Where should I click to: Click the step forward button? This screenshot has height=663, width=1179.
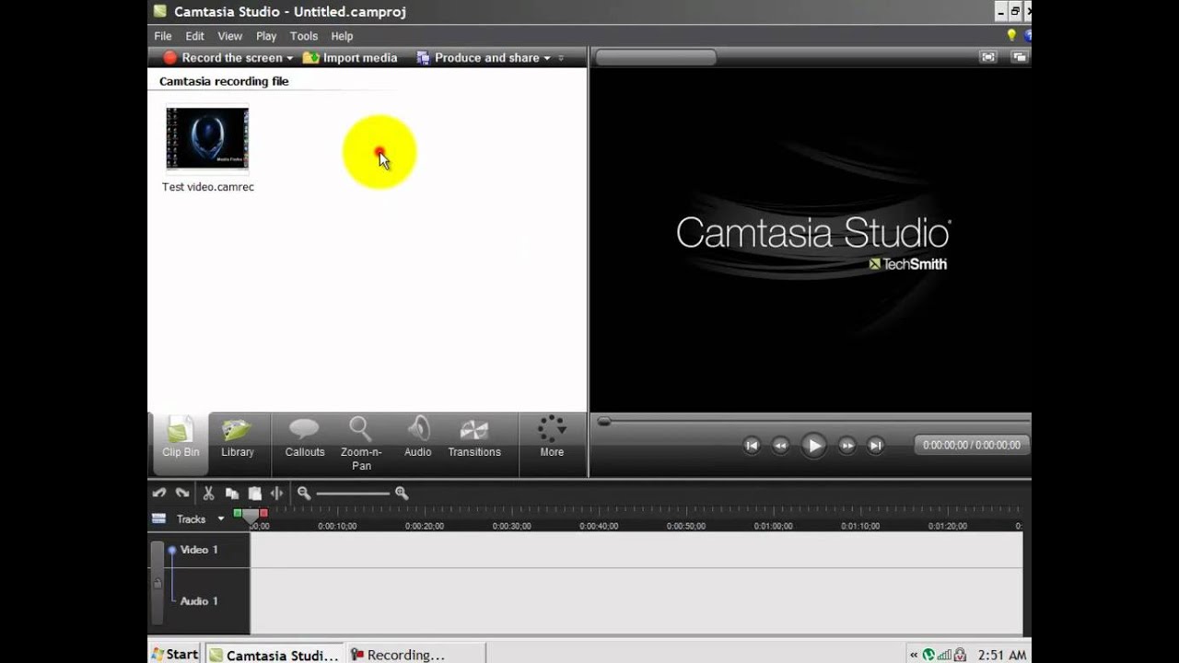[x=846, y=446]
